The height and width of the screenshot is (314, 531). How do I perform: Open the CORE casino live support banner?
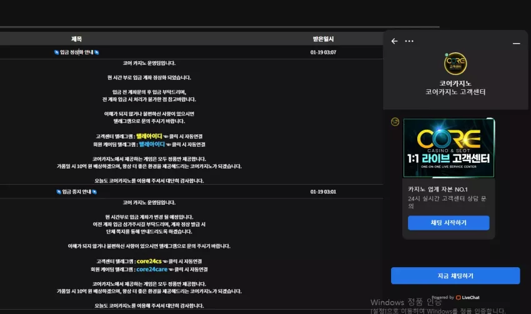pyautogui.click(x=449, y=148)
